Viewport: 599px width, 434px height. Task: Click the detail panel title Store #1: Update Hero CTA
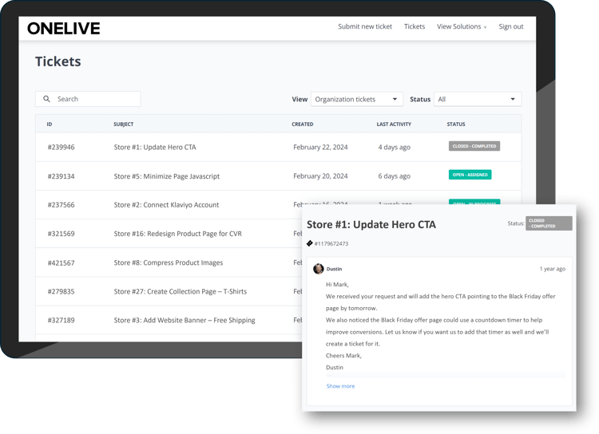371,224
